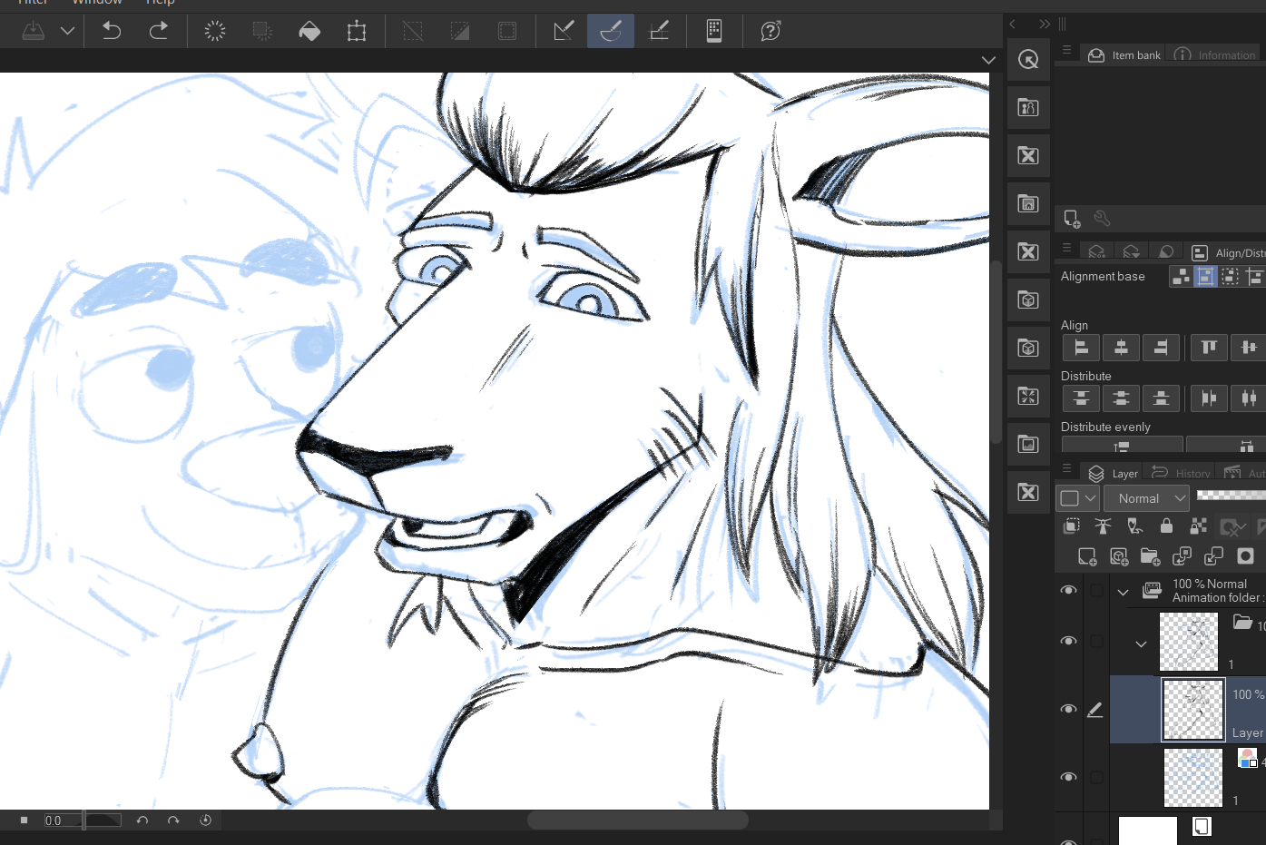This screenshot has height=845, width=1266.
Task: Open the Normal blending mode dropdown
Action: click(x=1146, y=498)
